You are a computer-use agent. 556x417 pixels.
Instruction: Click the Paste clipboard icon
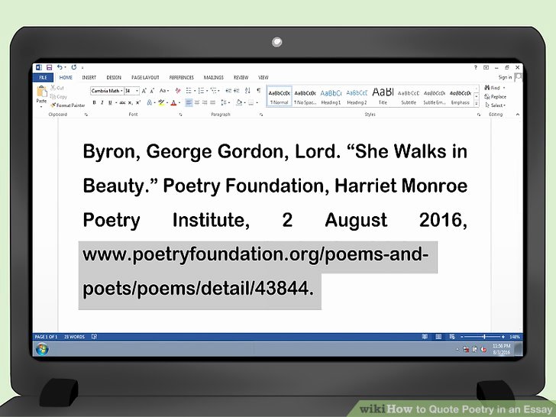coord(41,91)
